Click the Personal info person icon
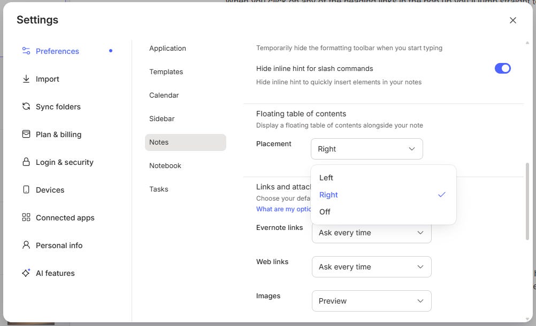 pyautogui.click(x=26, y=245)
